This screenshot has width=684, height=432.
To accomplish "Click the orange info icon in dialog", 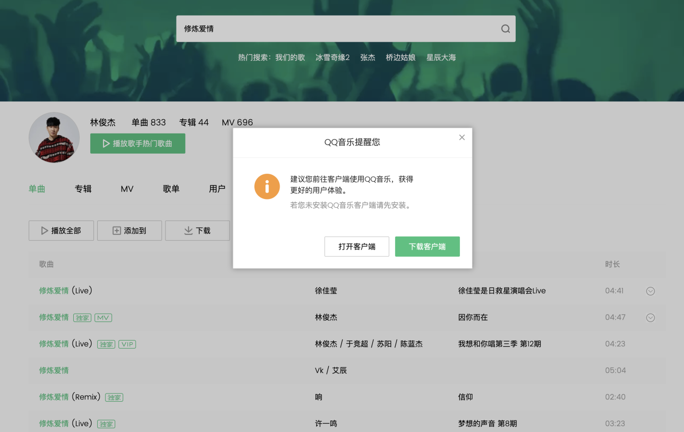I will 267,187.
